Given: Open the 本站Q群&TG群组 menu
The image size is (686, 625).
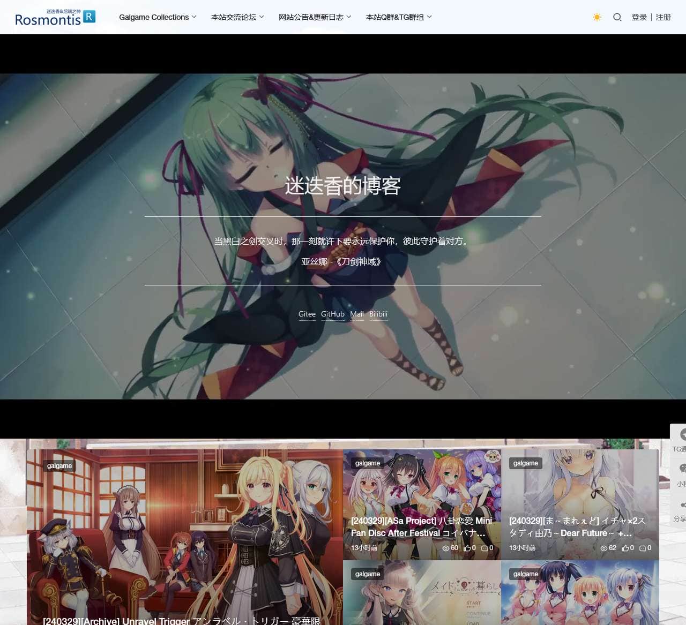Looking at the screenshot, I should (x=398, y=17).
